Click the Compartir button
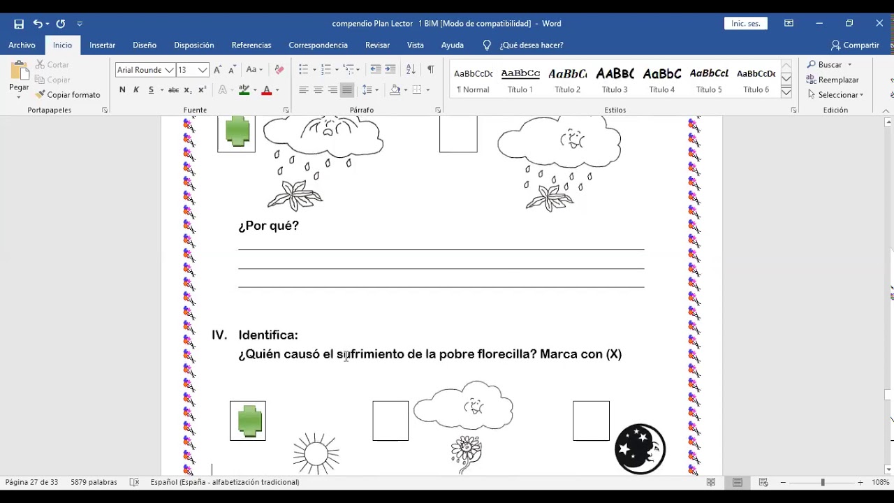Screen dimensions: 894x503 coord(855,45)
